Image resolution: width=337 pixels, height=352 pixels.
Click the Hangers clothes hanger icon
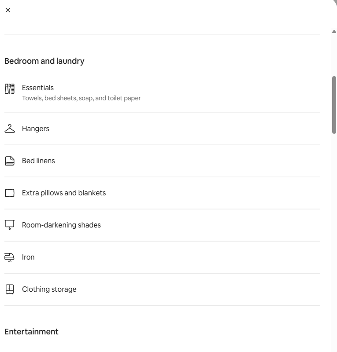(x=10, y=128)
